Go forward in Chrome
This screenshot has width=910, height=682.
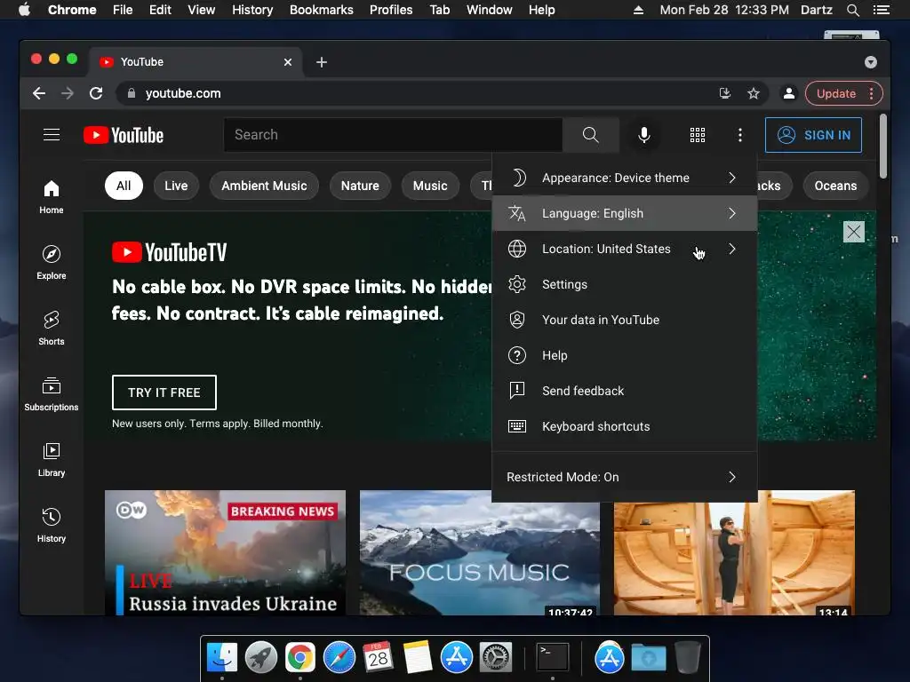pos(68,93)
